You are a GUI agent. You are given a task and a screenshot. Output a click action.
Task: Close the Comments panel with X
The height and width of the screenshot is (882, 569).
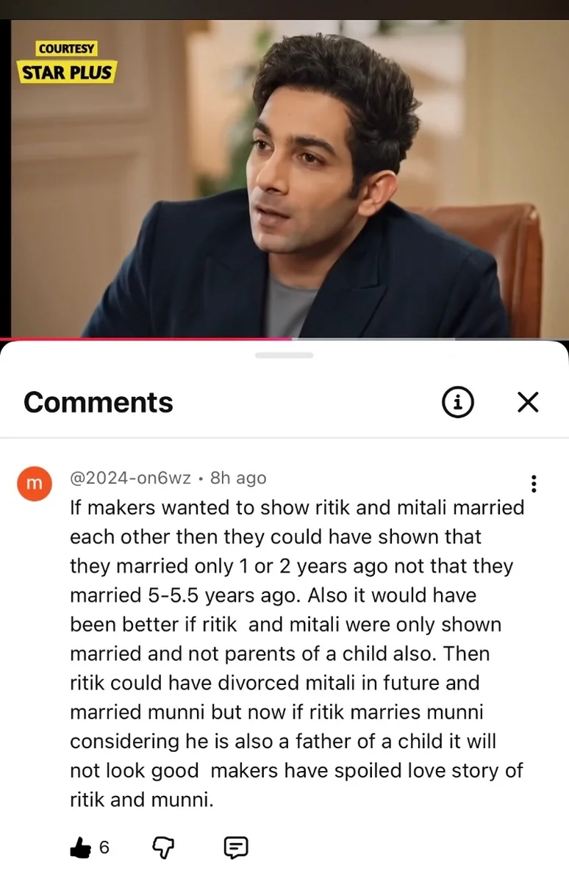coord(528,402)
